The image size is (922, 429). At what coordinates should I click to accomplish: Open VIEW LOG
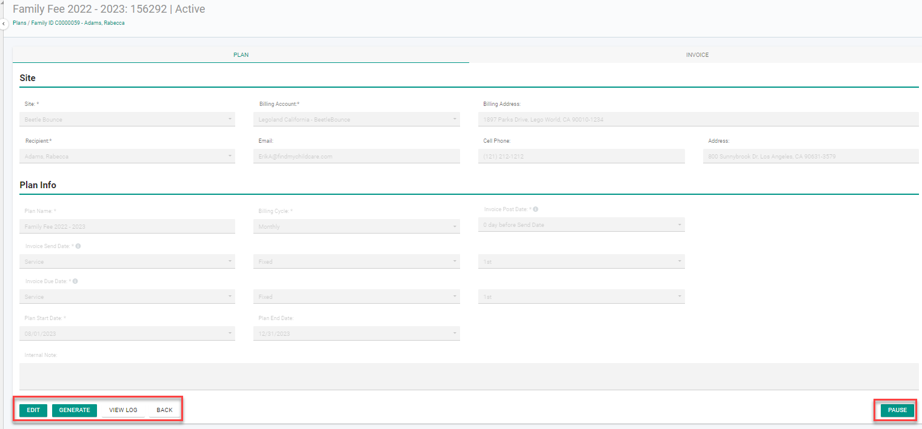123,410
